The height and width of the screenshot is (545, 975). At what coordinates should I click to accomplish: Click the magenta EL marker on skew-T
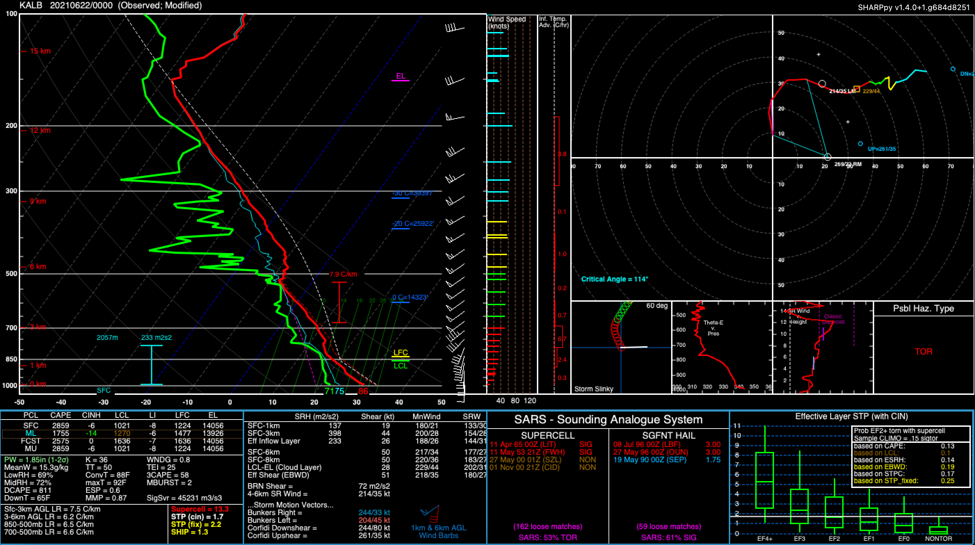pyautogui.click(x=401, y=77)
